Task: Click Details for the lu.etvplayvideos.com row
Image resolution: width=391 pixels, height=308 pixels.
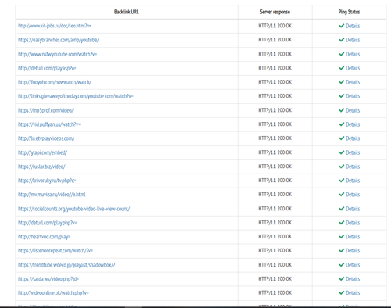Action: click(353, 138)
